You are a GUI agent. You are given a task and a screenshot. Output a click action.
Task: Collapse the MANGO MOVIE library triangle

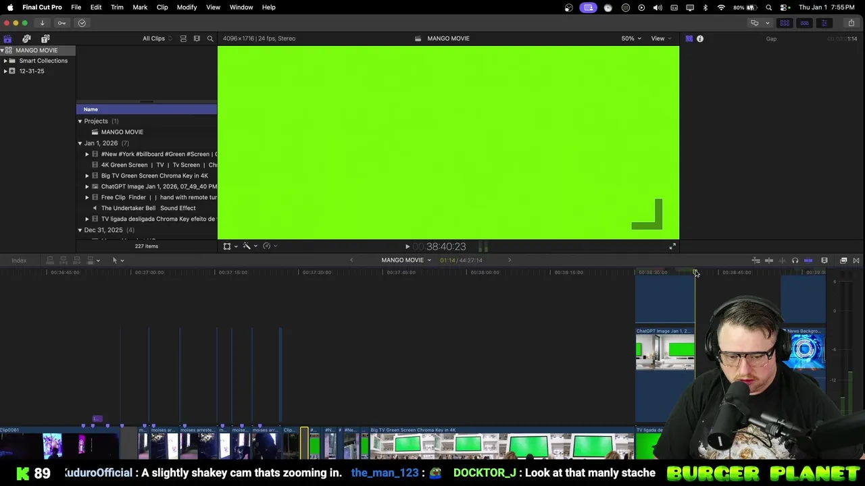[3, 51]
